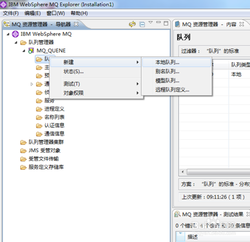The image size is (250, 242).
Task: Click the 本地 cell in queue table
Action: tap(236, 74)
